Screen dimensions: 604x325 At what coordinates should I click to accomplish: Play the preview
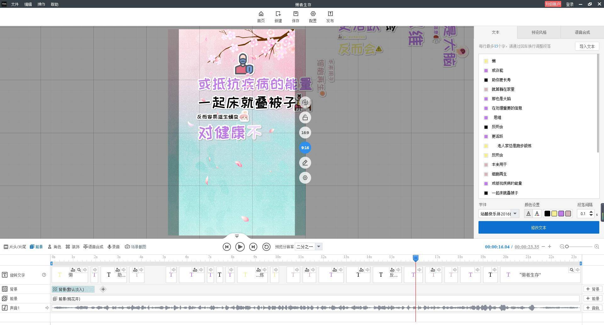pos(240,247)
